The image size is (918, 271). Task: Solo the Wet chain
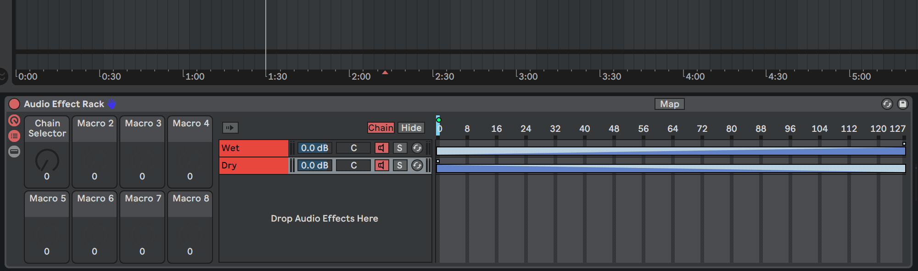click(x=399, y=148)
